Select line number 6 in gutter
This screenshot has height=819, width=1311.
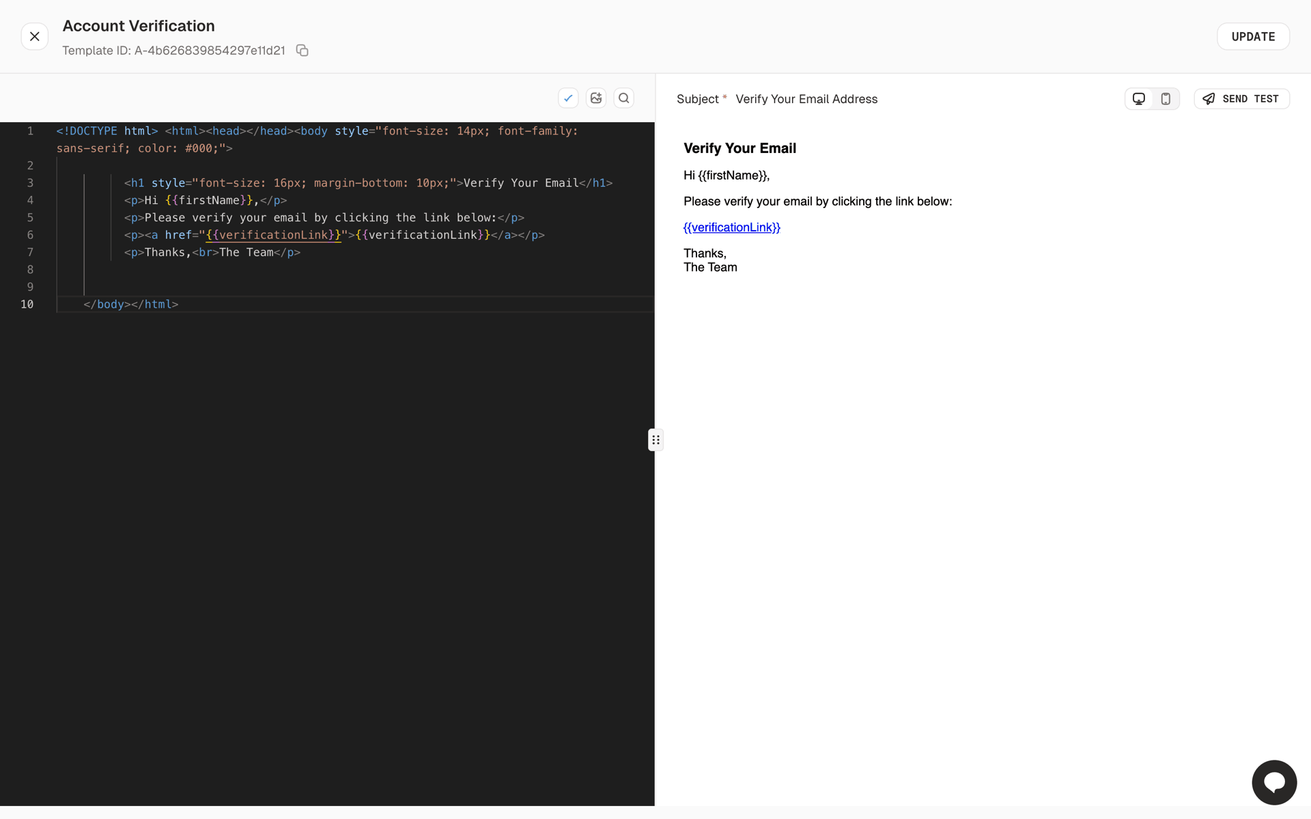coord(30,235)
